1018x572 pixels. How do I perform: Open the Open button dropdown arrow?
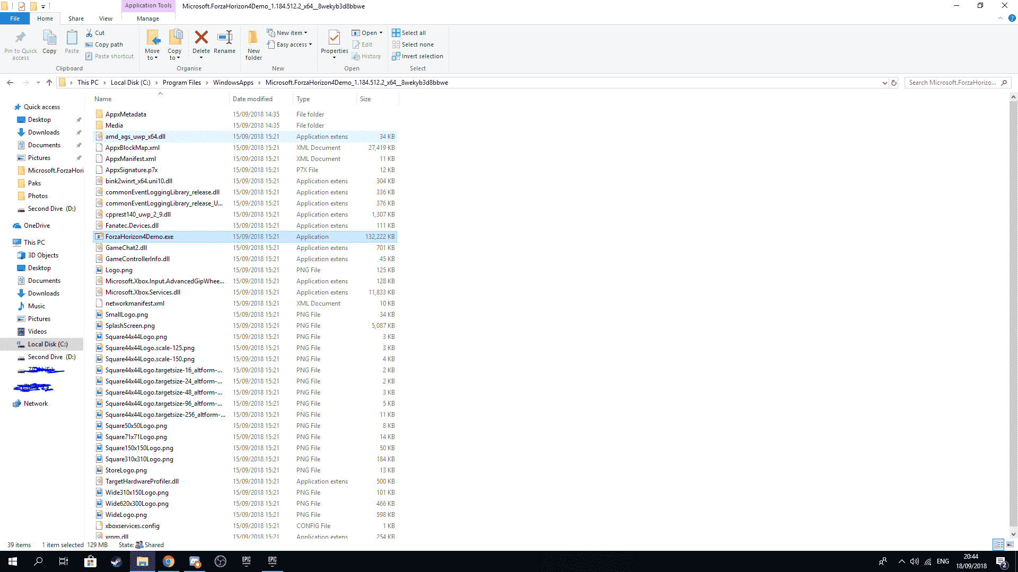tap(381, 33)
